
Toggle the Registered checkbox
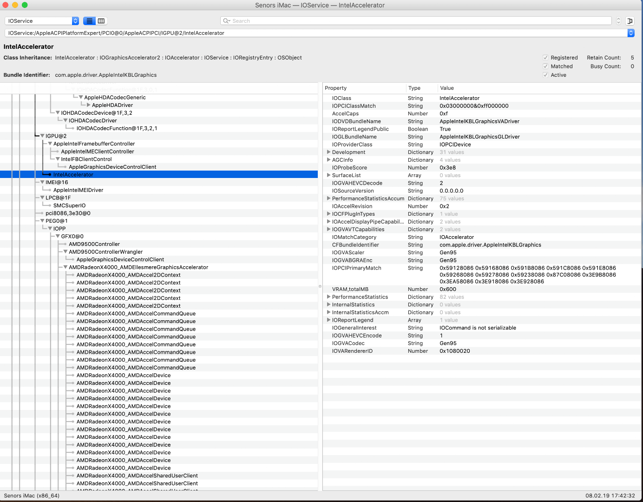point(545,58)
